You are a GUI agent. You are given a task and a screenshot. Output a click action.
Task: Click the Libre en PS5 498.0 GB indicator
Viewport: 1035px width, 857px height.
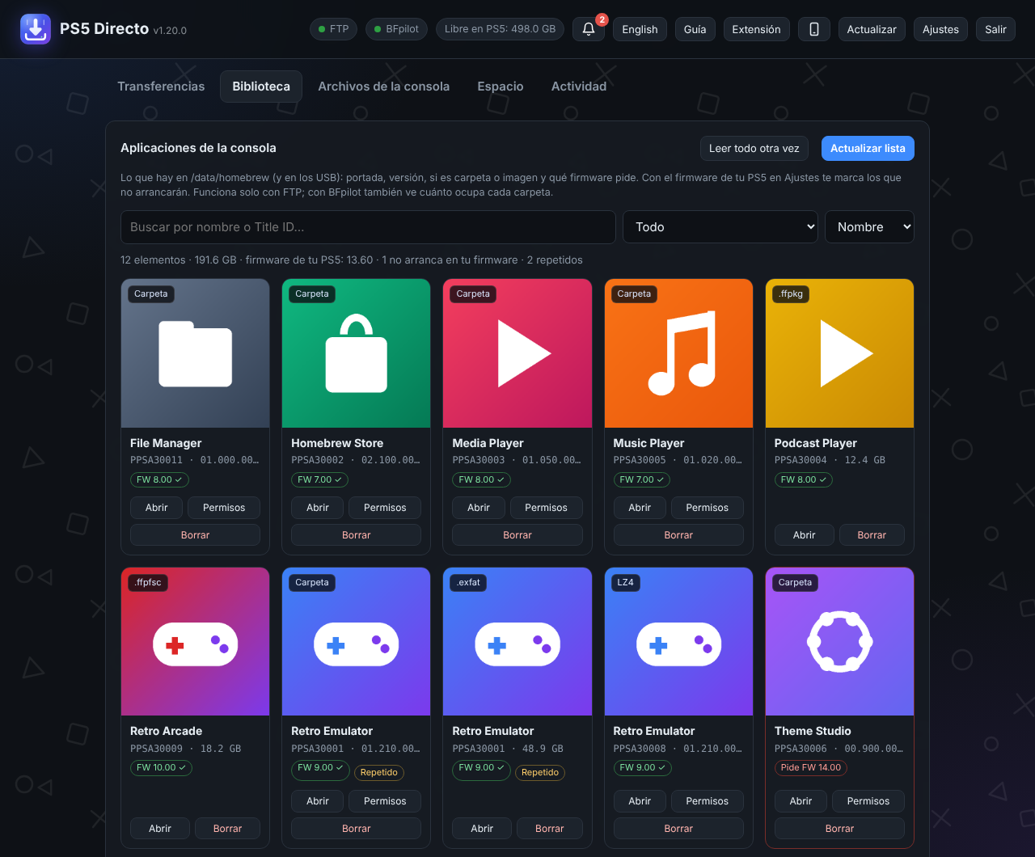[x=500, y=29]
